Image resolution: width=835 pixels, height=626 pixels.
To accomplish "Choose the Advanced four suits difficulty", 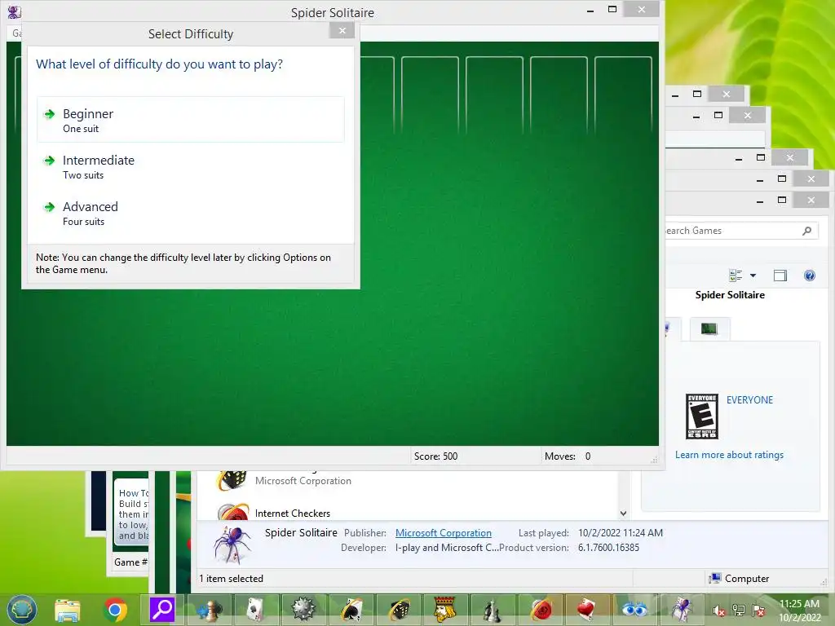I will pos(191,213).
